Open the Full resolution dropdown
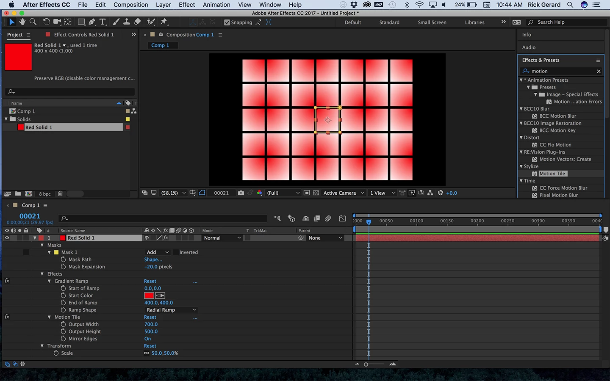Screen dimensions: 610x381 click(x=283, y=193)
